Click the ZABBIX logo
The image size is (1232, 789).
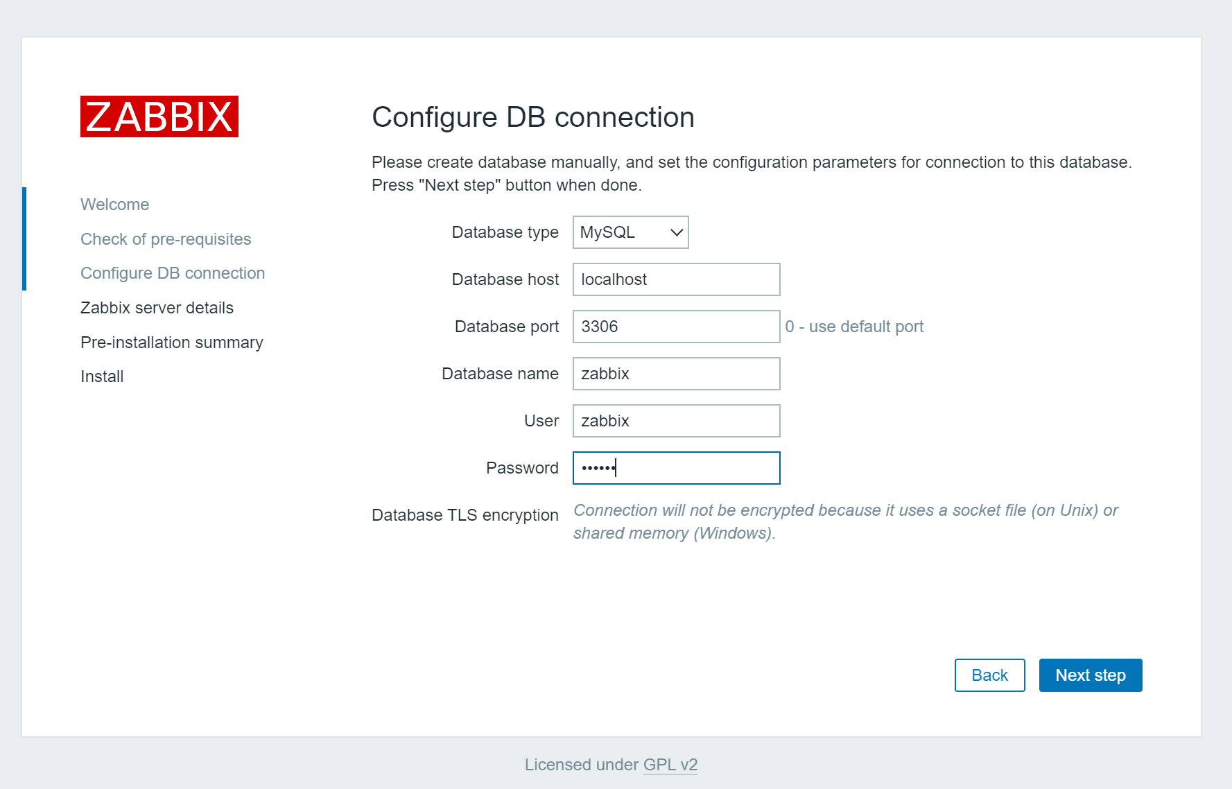click(159, 116)
